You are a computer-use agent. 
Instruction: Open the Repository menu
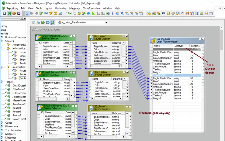pos(12,8)
